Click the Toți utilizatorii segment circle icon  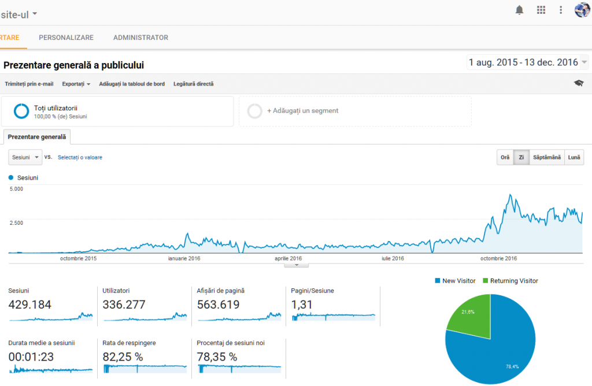coord(21,111)
